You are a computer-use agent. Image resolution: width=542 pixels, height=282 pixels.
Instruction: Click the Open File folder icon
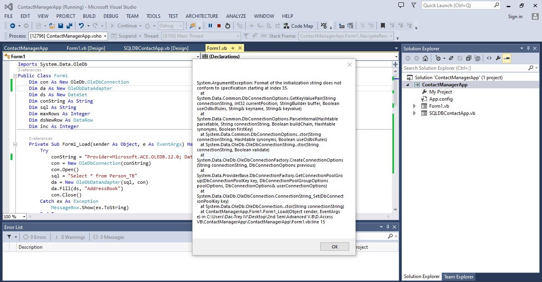[x=52, y=26]
